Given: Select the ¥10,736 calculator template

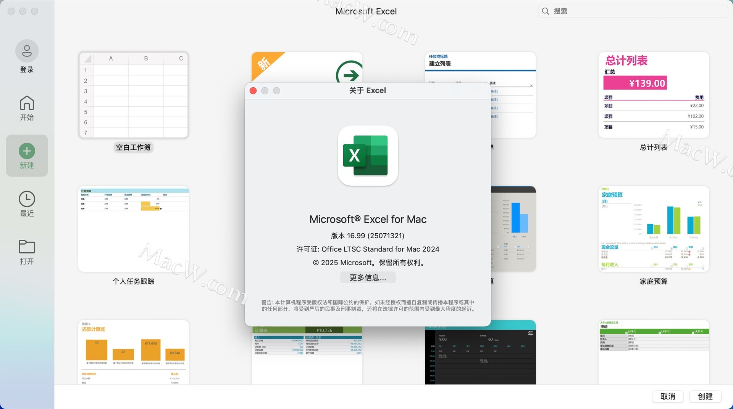Looking at the screenshot, I should pos(307,355).
